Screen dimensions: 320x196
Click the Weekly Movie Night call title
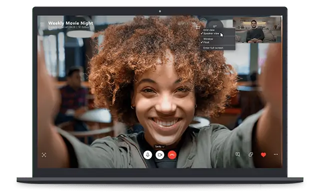(x=70, y=23)
